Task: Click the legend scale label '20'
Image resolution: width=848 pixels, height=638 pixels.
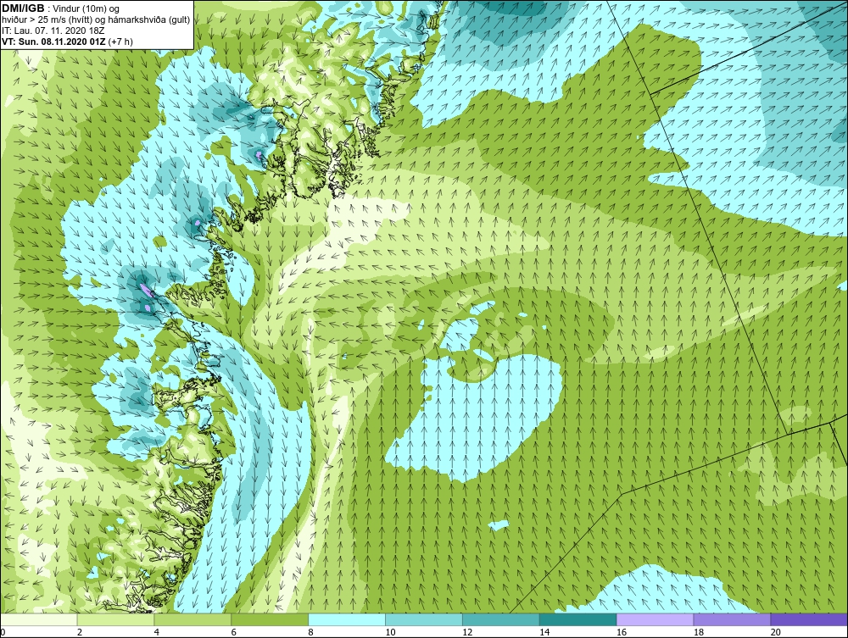Action: click(776, 632)
